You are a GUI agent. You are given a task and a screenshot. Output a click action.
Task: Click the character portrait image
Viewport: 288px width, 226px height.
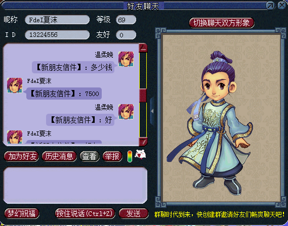(221, 118)
